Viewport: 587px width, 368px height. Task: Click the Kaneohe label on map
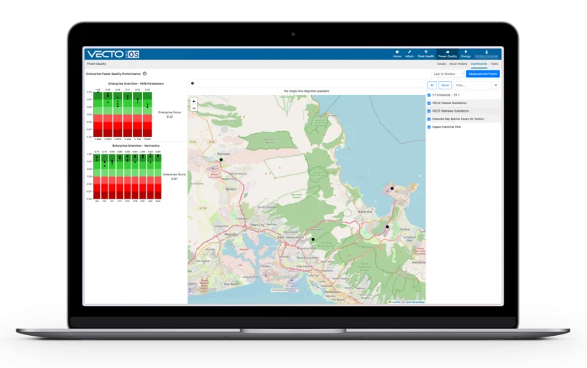(x=365, y=211)
